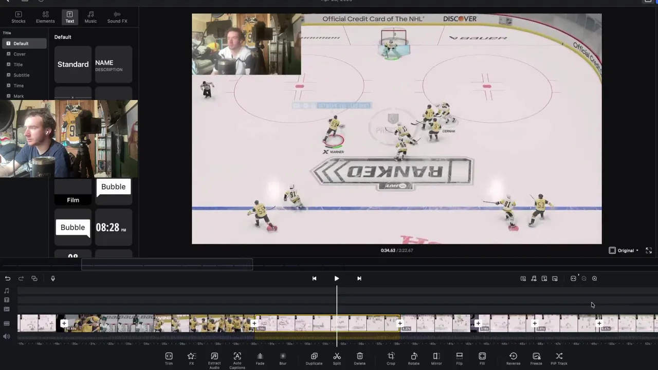Enter fullscreen preview mode
Screen dimensions: 658x370
coord(649,251)
